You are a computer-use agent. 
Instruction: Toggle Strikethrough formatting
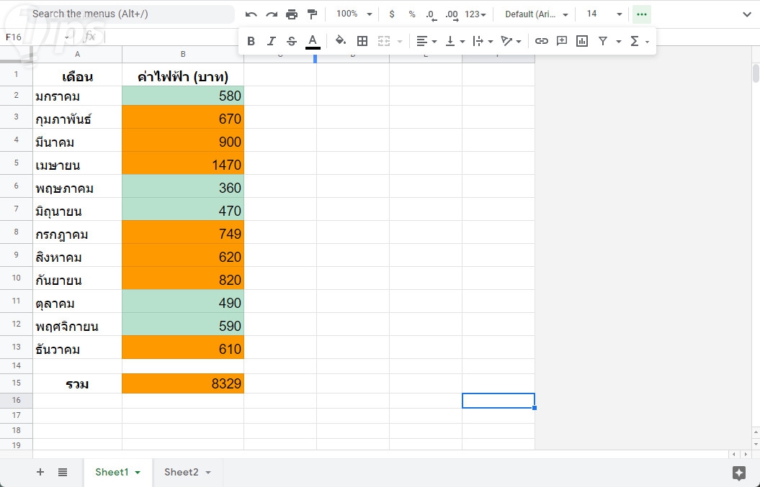point(291,41)
